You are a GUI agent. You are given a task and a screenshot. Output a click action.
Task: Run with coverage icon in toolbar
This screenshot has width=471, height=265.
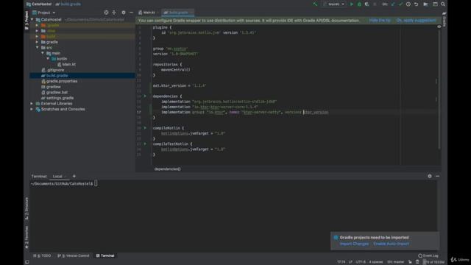[x=366, y=4]
